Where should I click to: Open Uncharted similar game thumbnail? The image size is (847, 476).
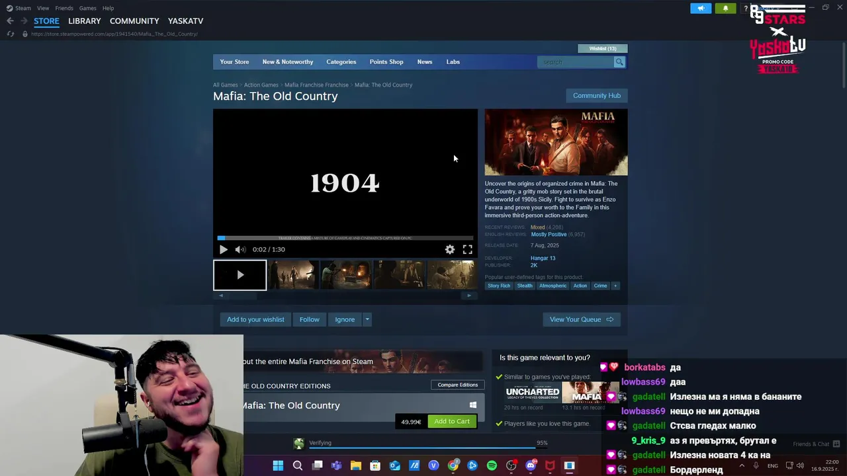tap(533, 393)
